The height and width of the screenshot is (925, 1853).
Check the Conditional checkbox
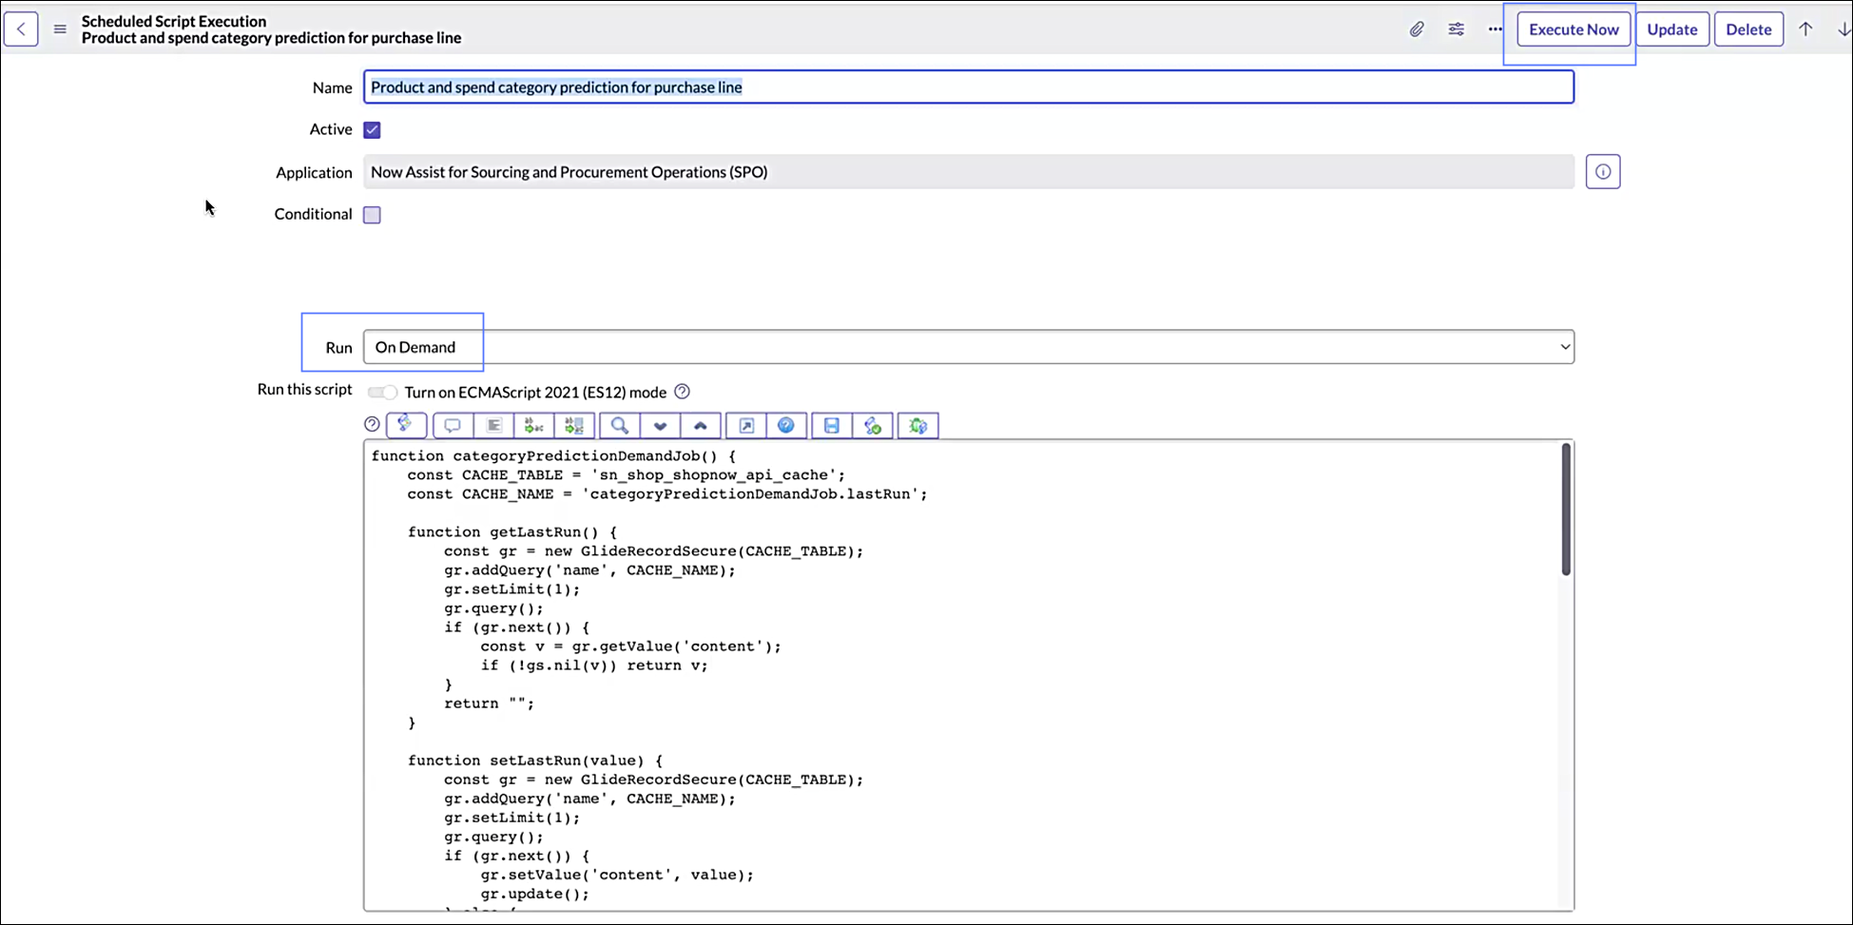click(x=372, y=215)
